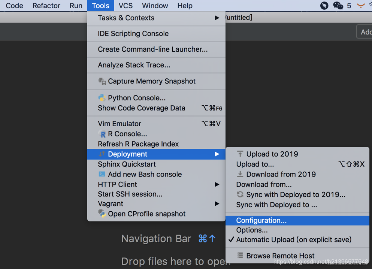Click the Download from 2019 icon

tap(240, 174)
